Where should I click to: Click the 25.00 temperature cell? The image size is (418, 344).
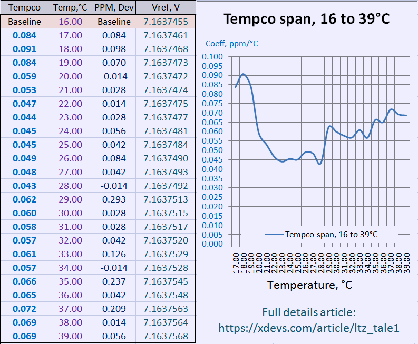[x=70, y=145]
